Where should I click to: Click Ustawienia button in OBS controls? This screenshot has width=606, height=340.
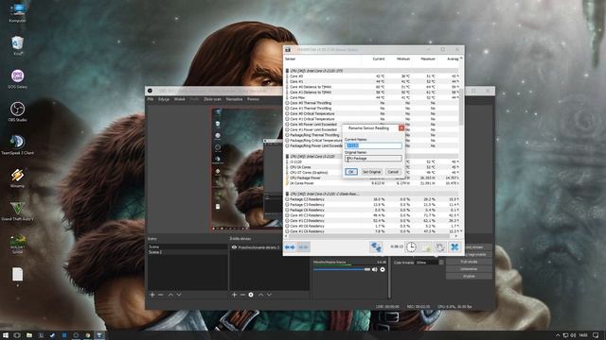point(469,269)
